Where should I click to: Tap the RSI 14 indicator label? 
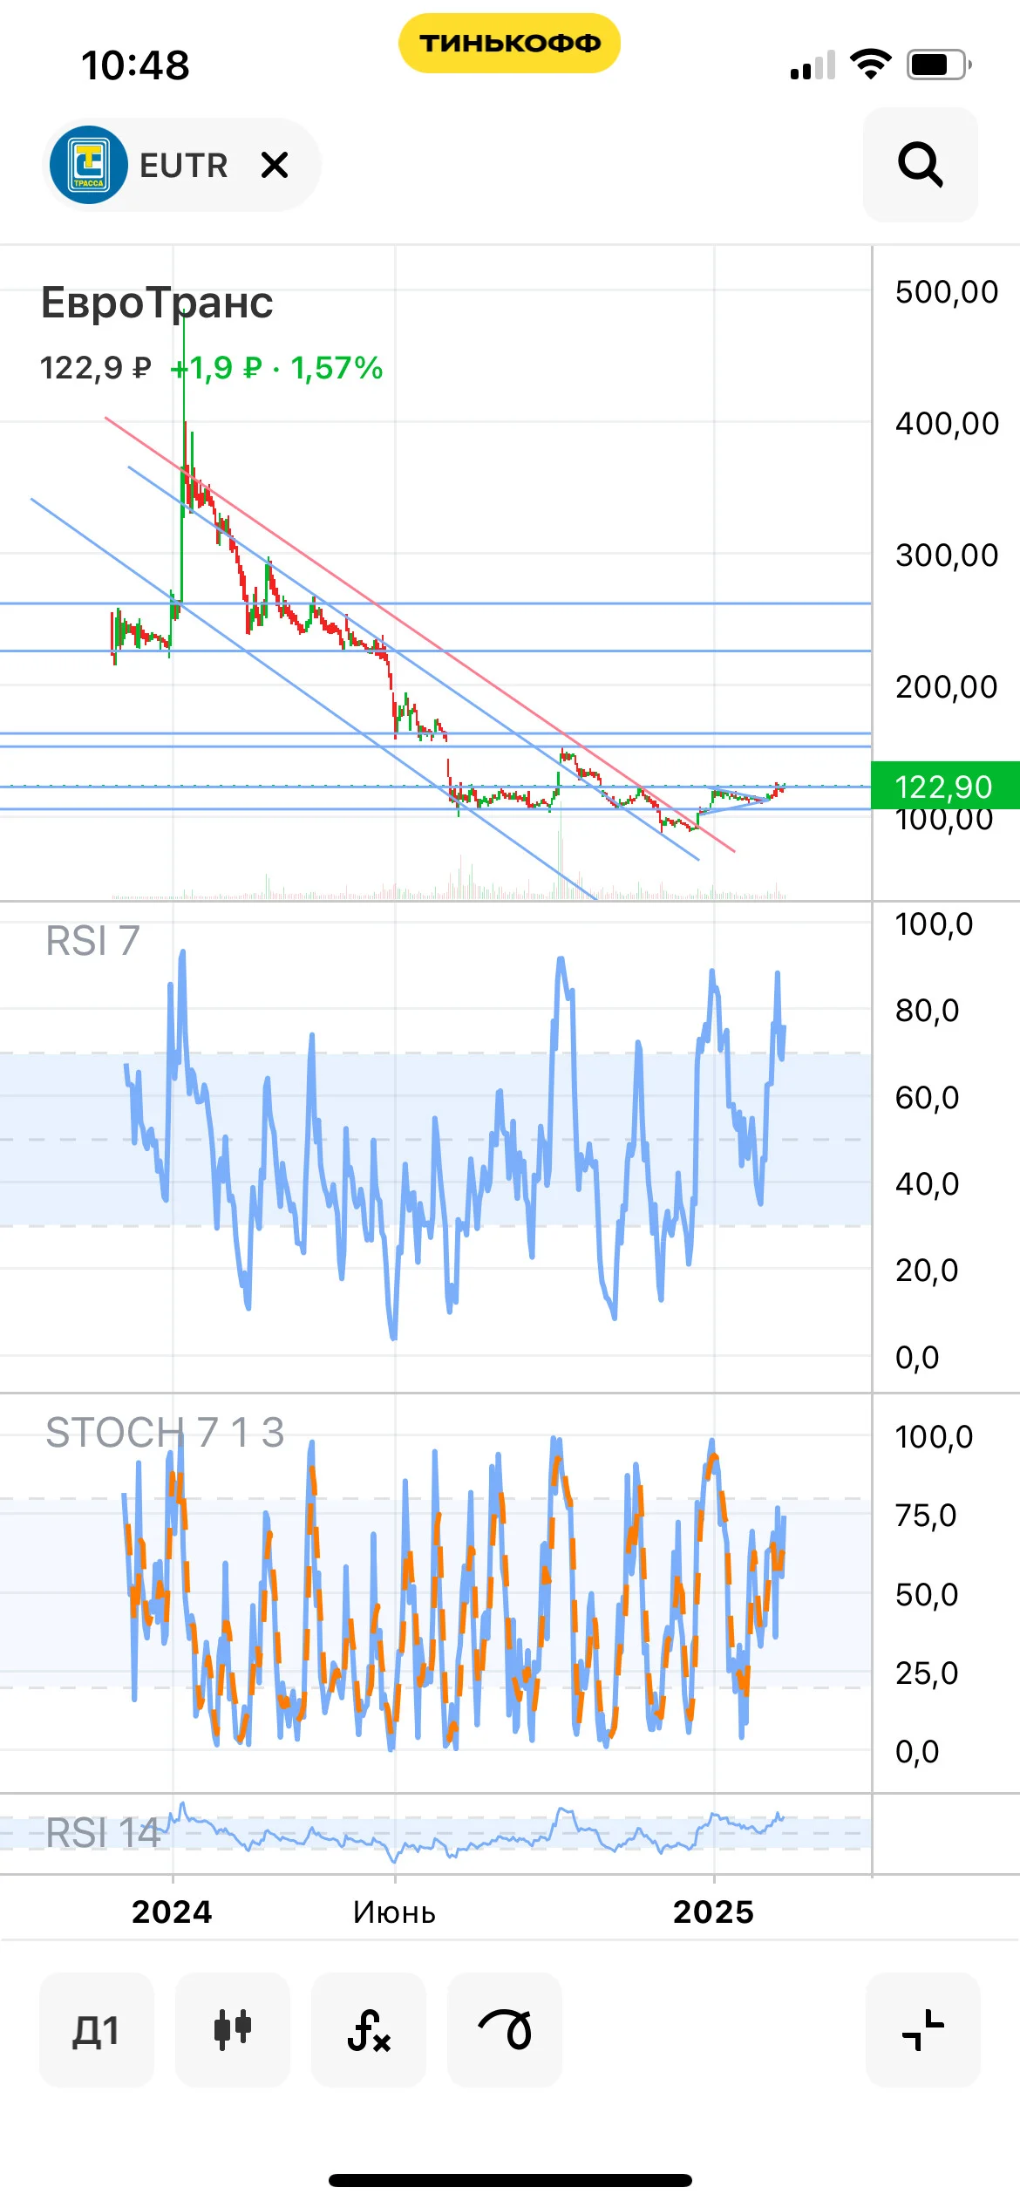coord(103,1833)
